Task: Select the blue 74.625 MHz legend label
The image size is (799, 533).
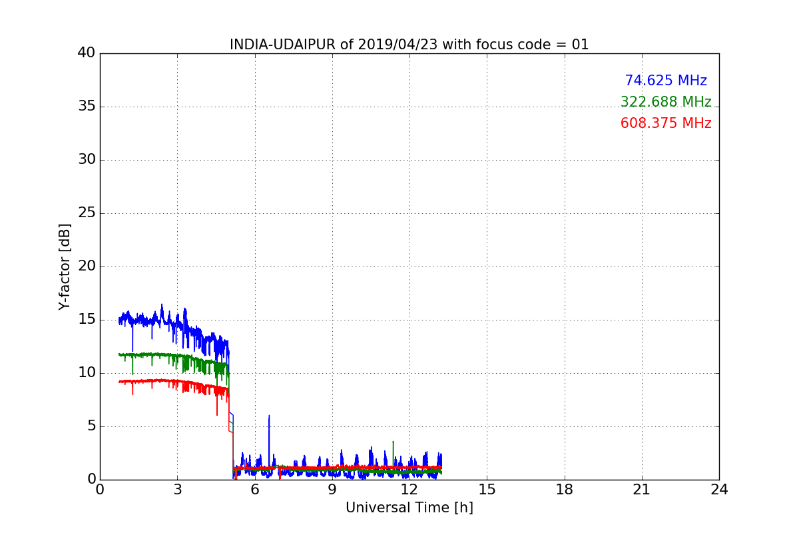Action: coord(666,81)
